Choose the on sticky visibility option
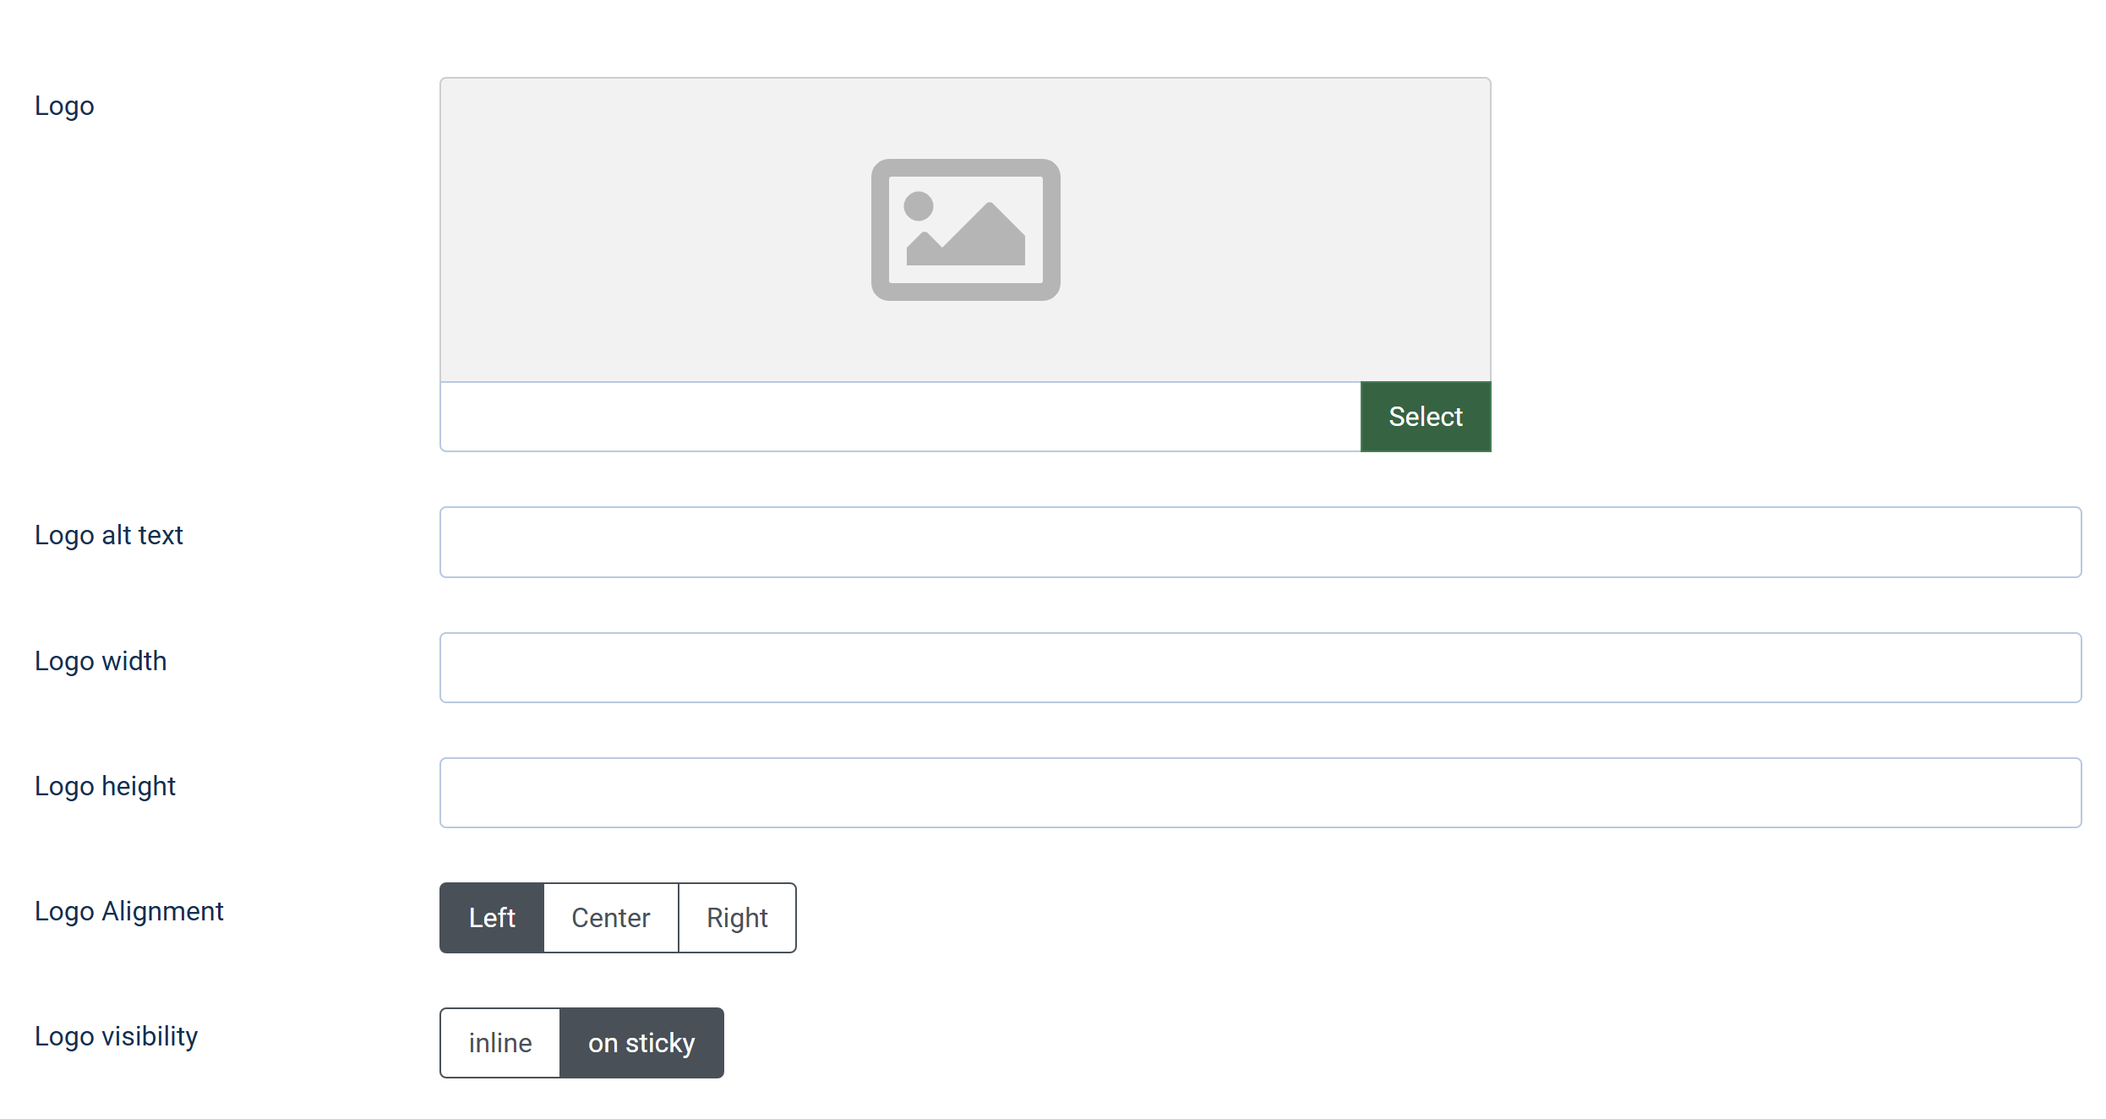Image resolution: width=2106 pixels, height=1119 pixels. [641, 1043]
